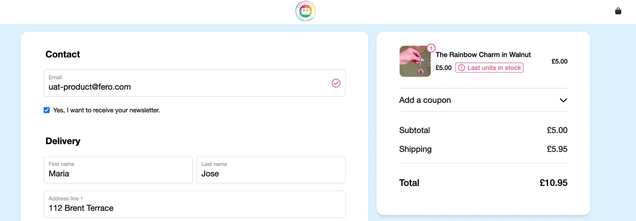
Task: Click the Delivery section heading
Action: point(63,141)
